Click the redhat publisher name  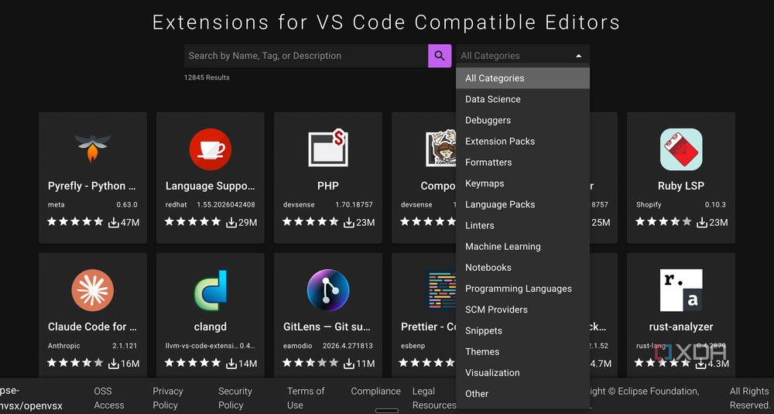pos(176,204)
